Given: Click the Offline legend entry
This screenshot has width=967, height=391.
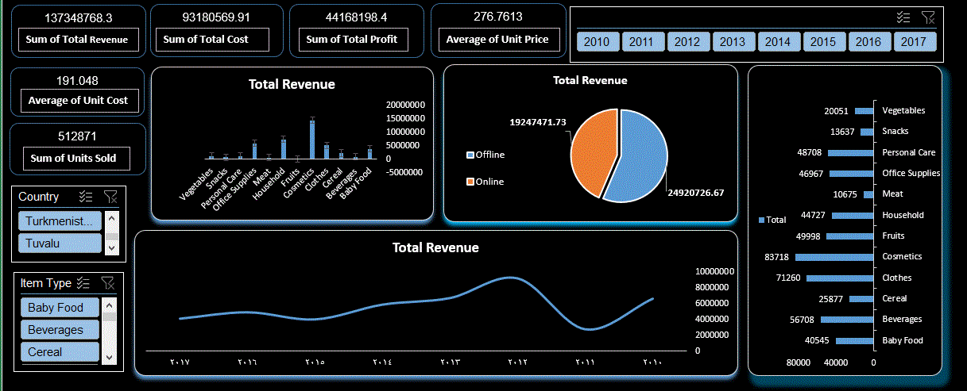Looking at the screenshot, I should [485, 155].
